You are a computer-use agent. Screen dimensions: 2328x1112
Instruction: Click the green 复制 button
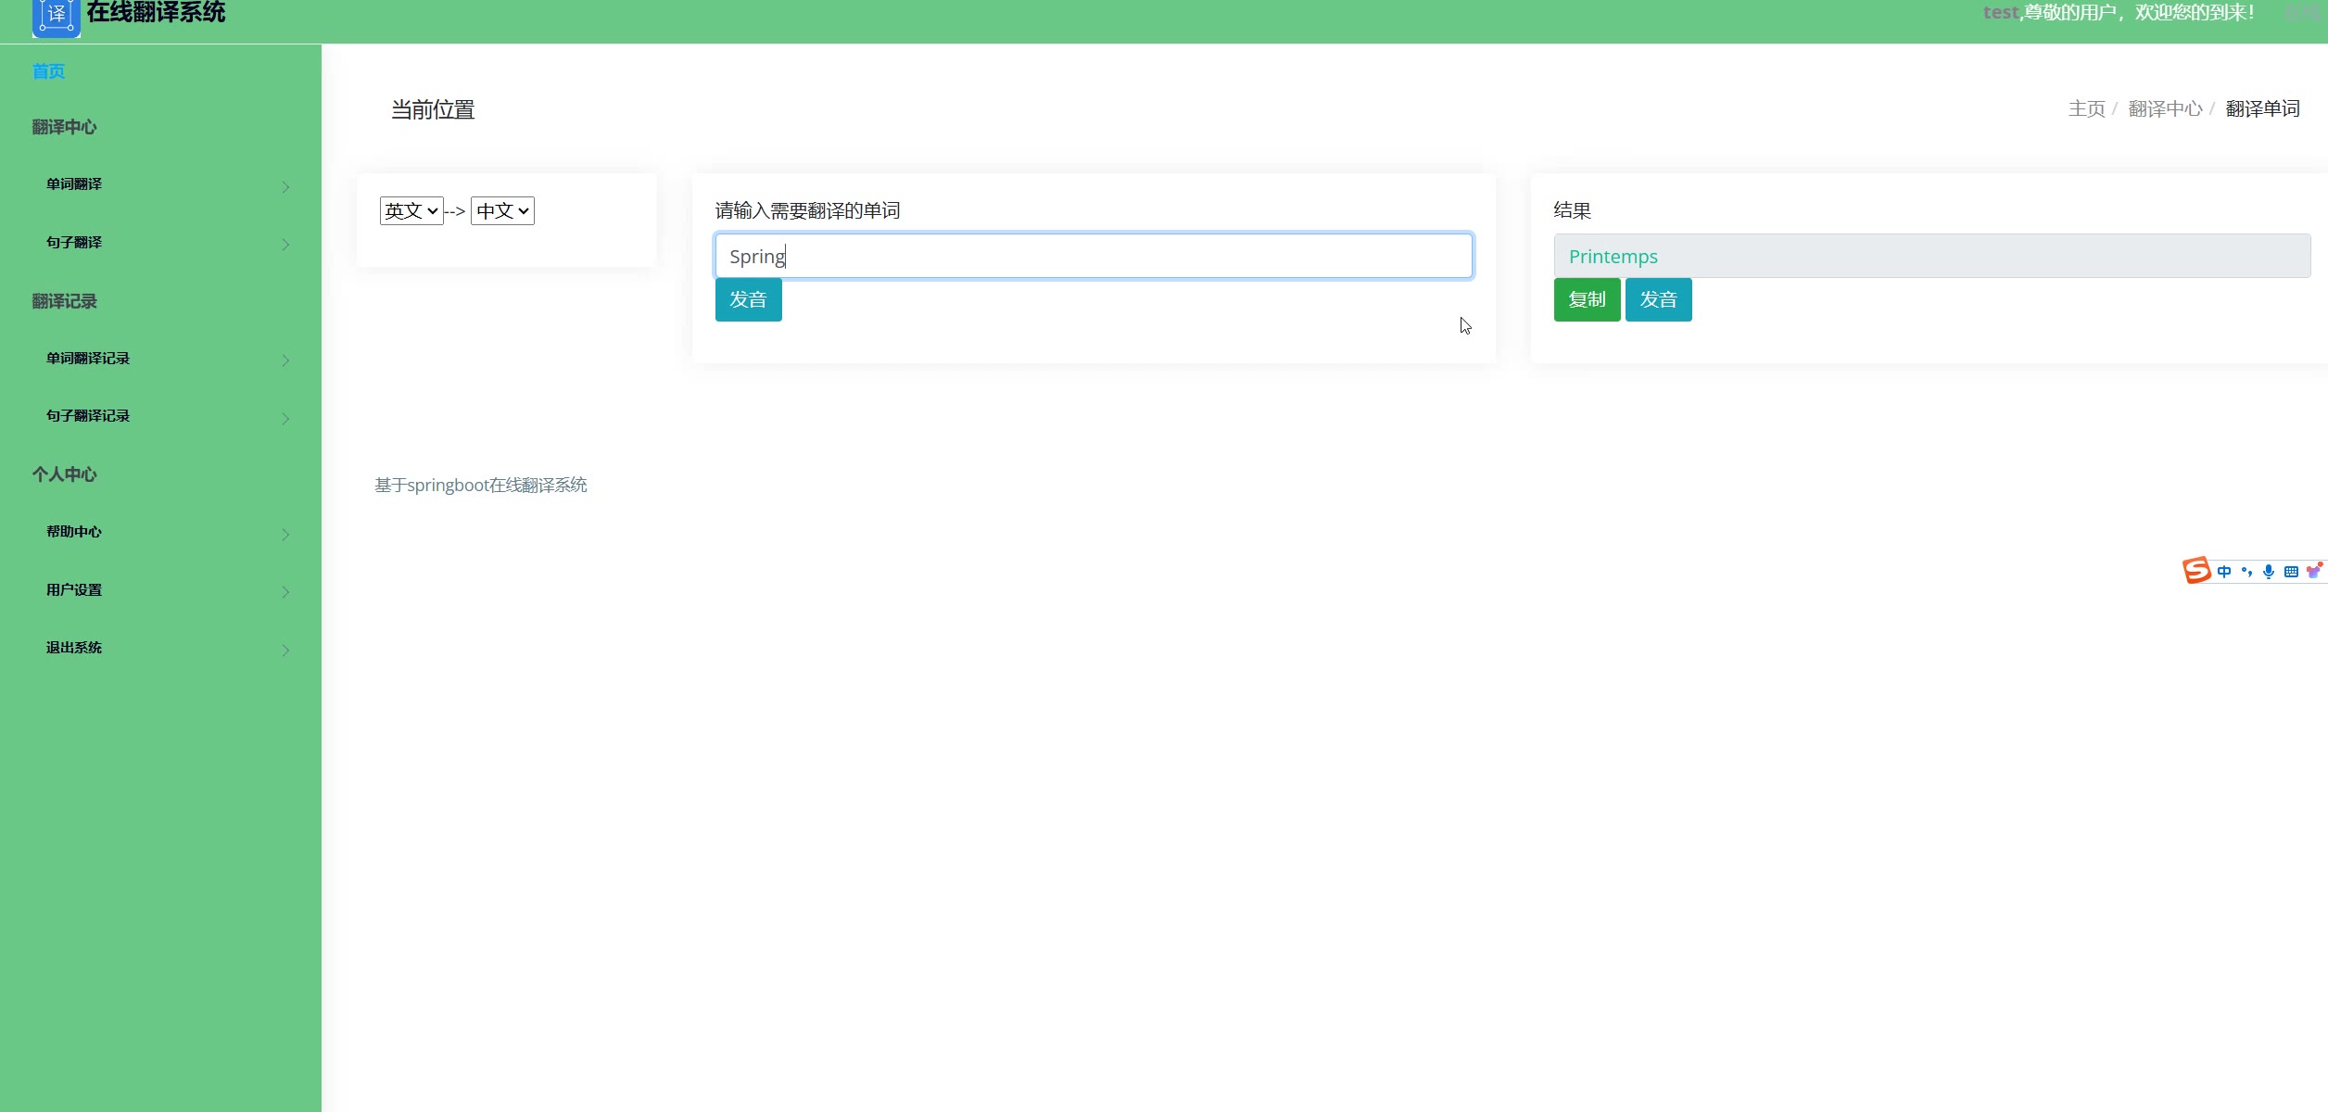point(1587,299)
